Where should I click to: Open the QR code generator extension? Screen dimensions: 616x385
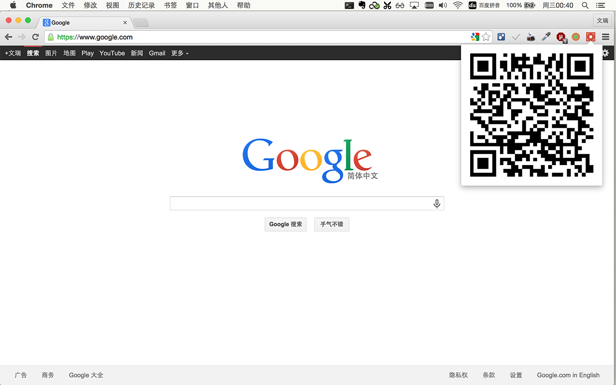(x=590, y=37)
